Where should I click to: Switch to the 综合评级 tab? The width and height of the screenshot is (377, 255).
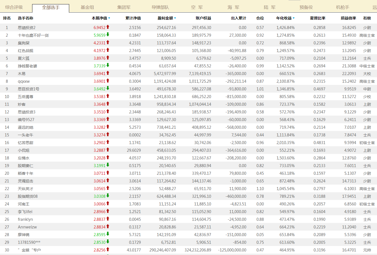14,7
